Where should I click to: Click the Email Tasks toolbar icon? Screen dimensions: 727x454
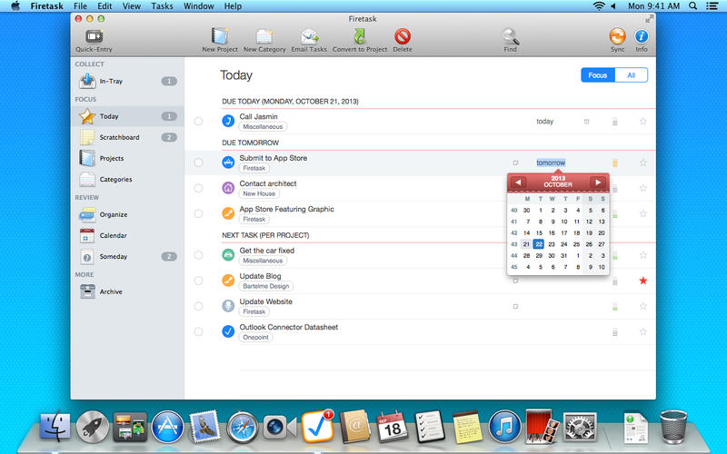coord(309,36)
